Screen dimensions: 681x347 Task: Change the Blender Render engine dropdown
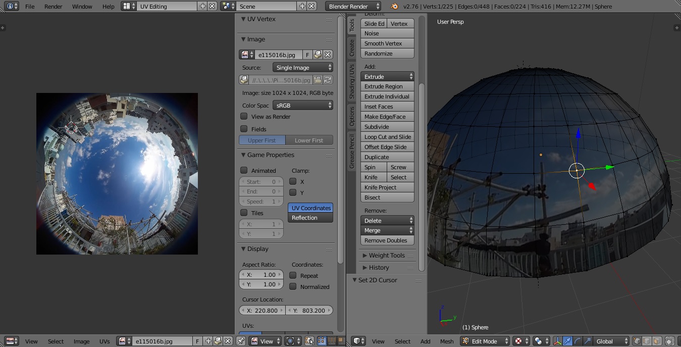[353, 7]
